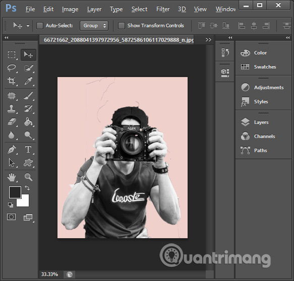
Task: Choose the Blur tool droplet icon
Action: [12, 135]
